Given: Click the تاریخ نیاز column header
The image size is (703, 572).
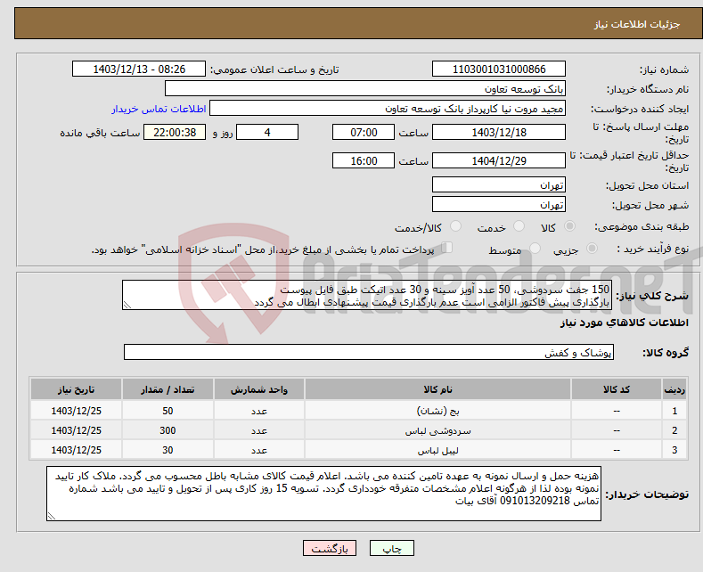Looking at the screenshot, I should 77,389.
